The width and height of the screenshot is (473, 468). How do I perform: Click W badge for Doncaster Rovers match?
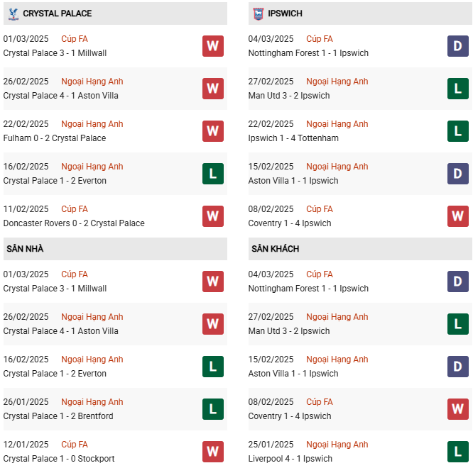(212, 216)
